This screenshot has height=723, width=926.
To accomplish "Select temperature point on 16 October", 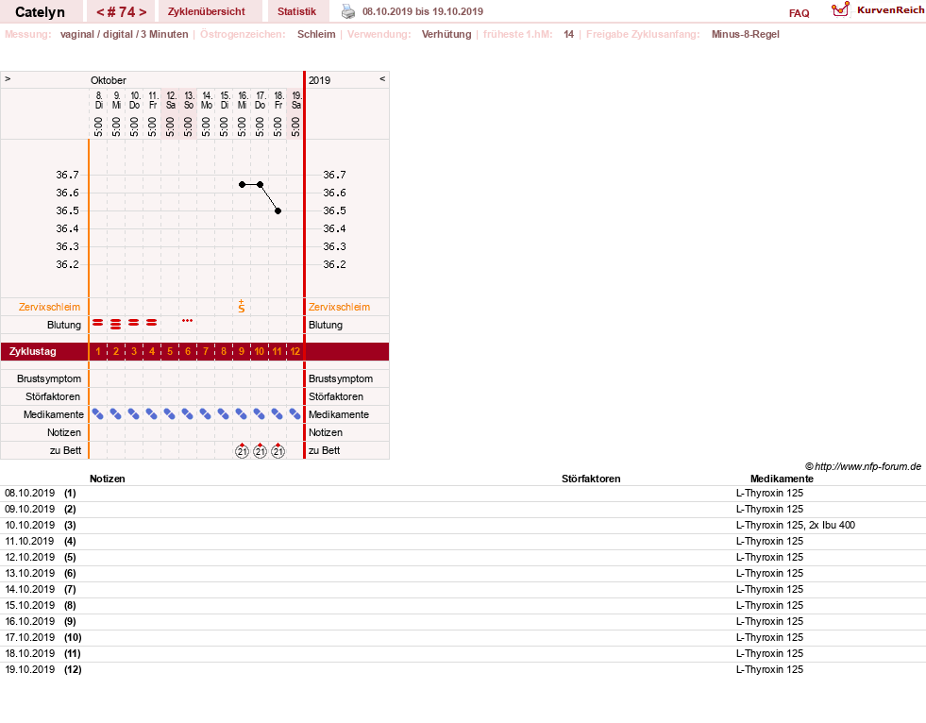I will pos(242,184).
